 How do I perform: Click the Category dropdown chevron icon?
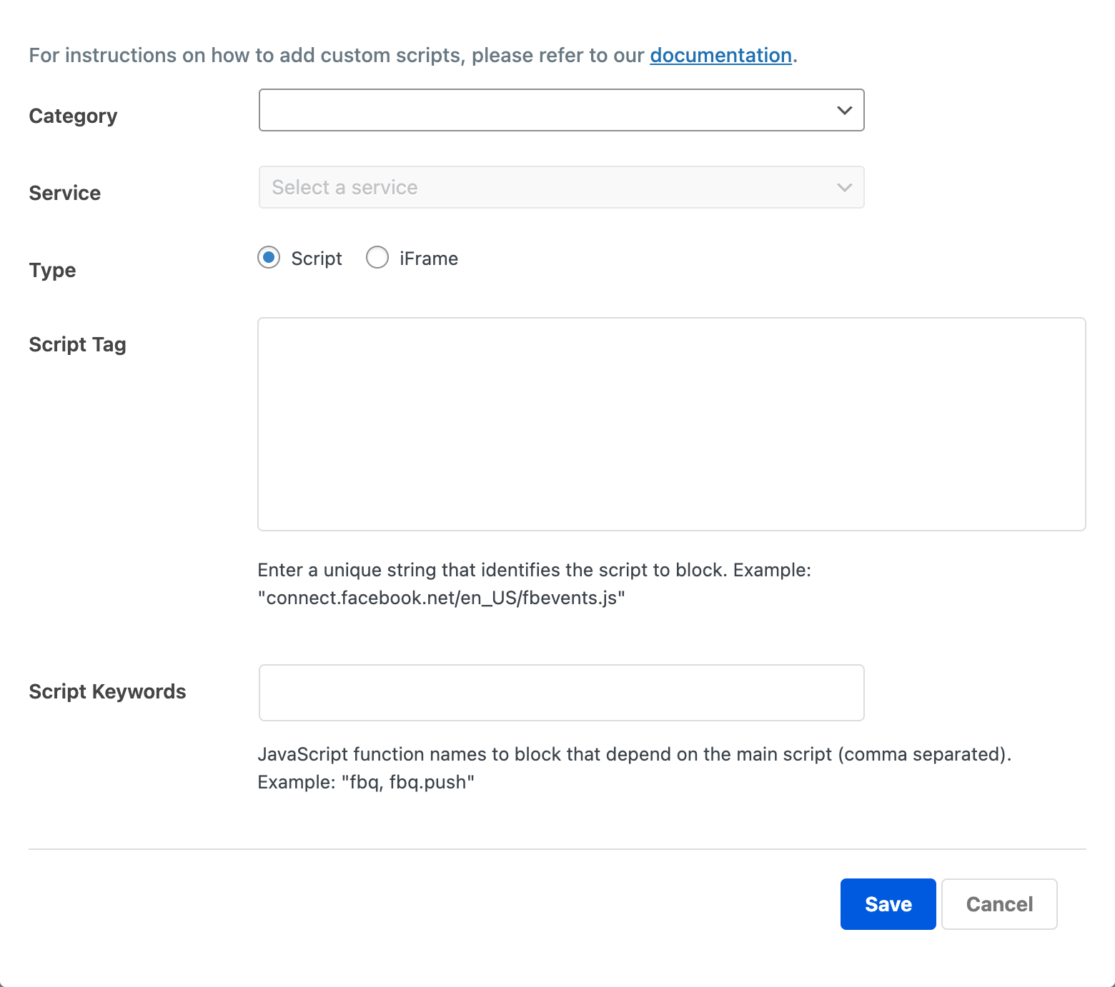coord(844,110)
